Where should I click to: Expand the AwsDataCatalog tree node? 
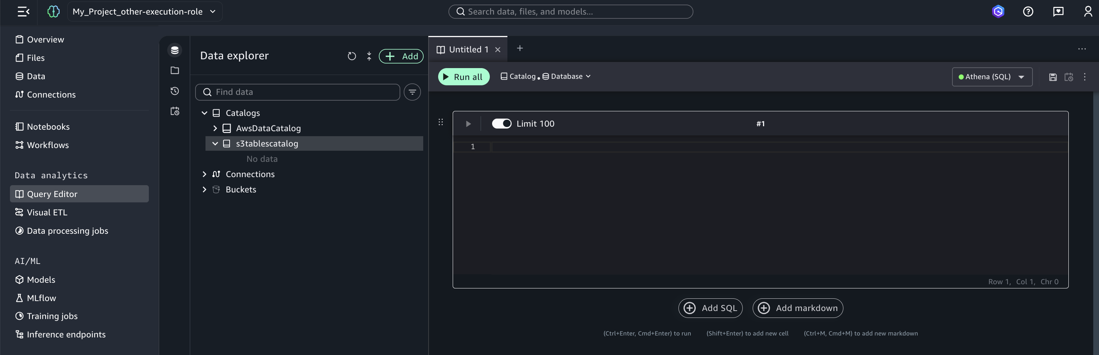coord(215,129)
